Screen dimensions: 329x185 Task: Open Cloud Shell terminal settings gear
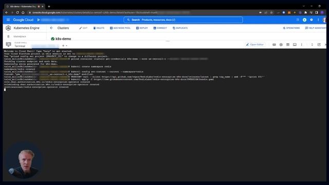(x=281, y=45)
